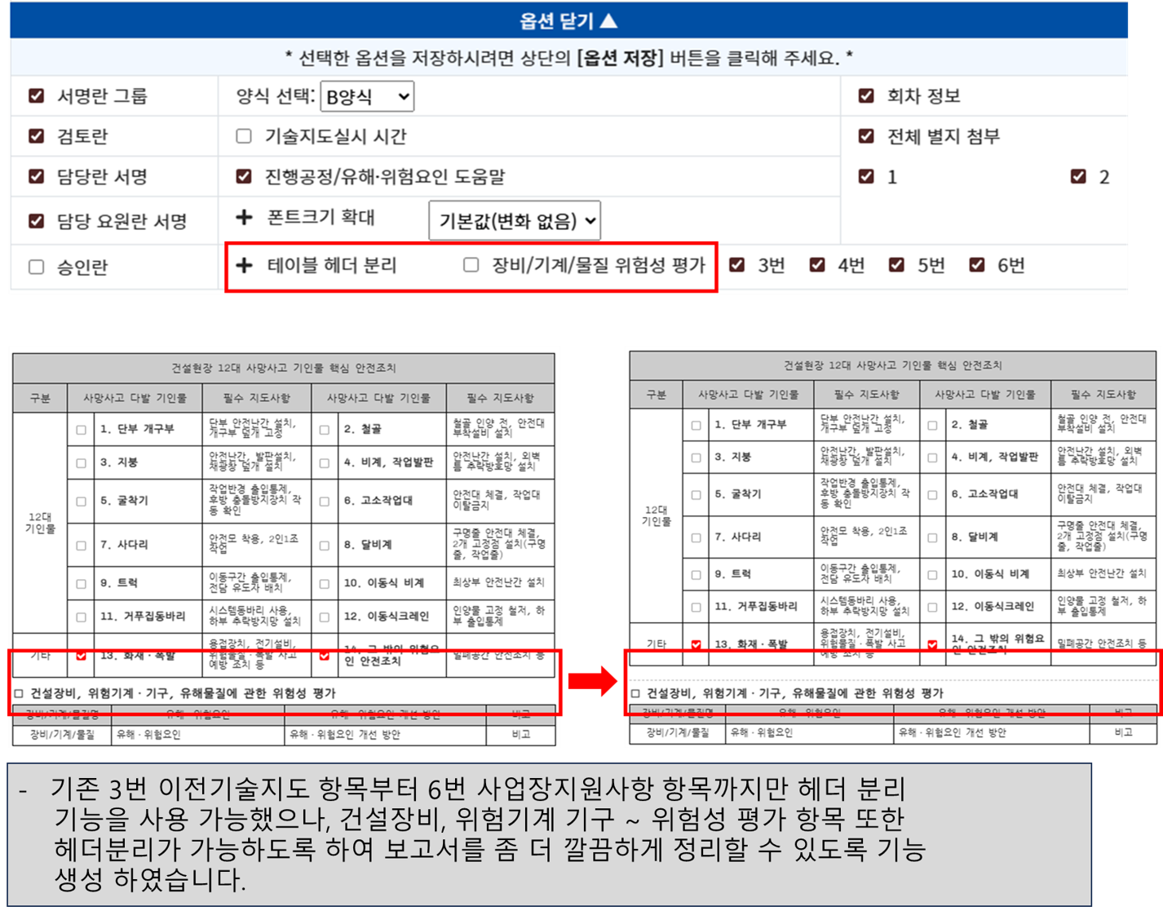Check 8. 달비계 box in left table

[x=325, y=545]
